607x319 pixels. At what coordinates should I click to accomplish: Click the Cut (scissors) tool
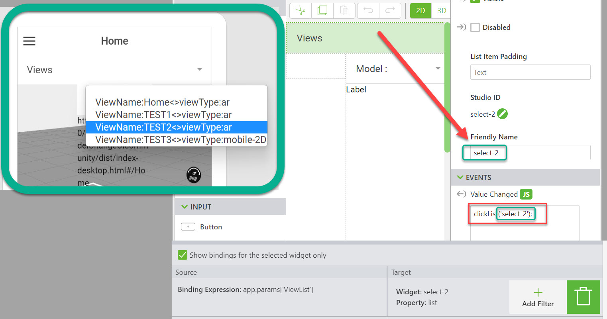[x=300, y=11]
